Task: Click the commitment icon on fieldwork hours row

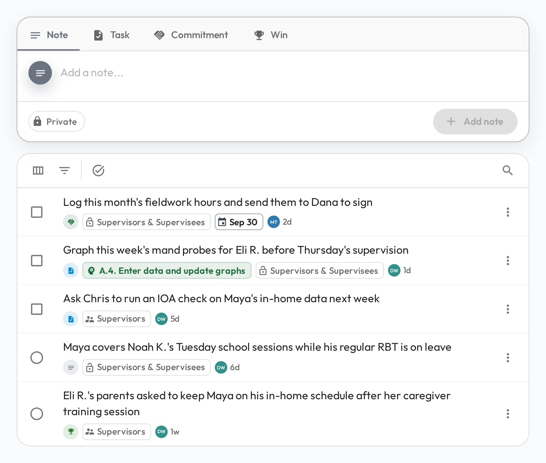Action: (71, 222)
